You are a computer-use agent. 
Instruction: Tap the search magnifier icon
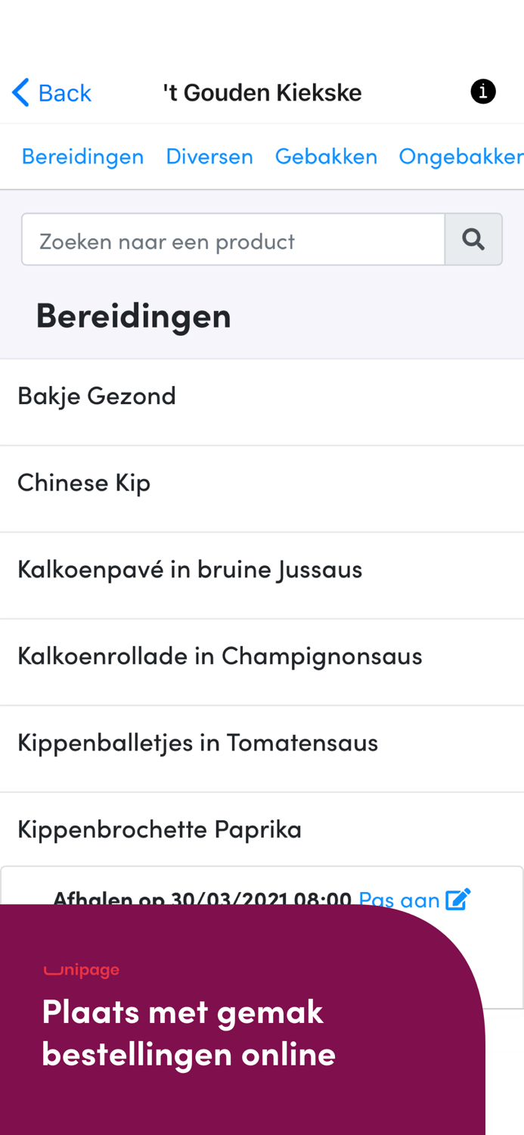[473, 239]
